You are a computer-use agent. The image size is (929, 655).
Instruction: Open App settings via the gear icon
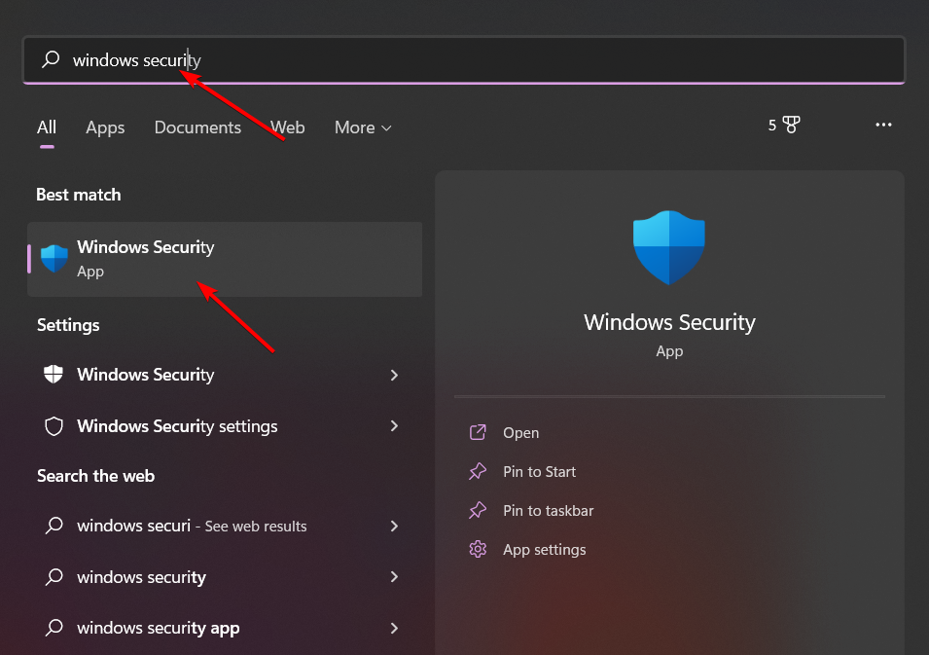click(x=477, y=549)
